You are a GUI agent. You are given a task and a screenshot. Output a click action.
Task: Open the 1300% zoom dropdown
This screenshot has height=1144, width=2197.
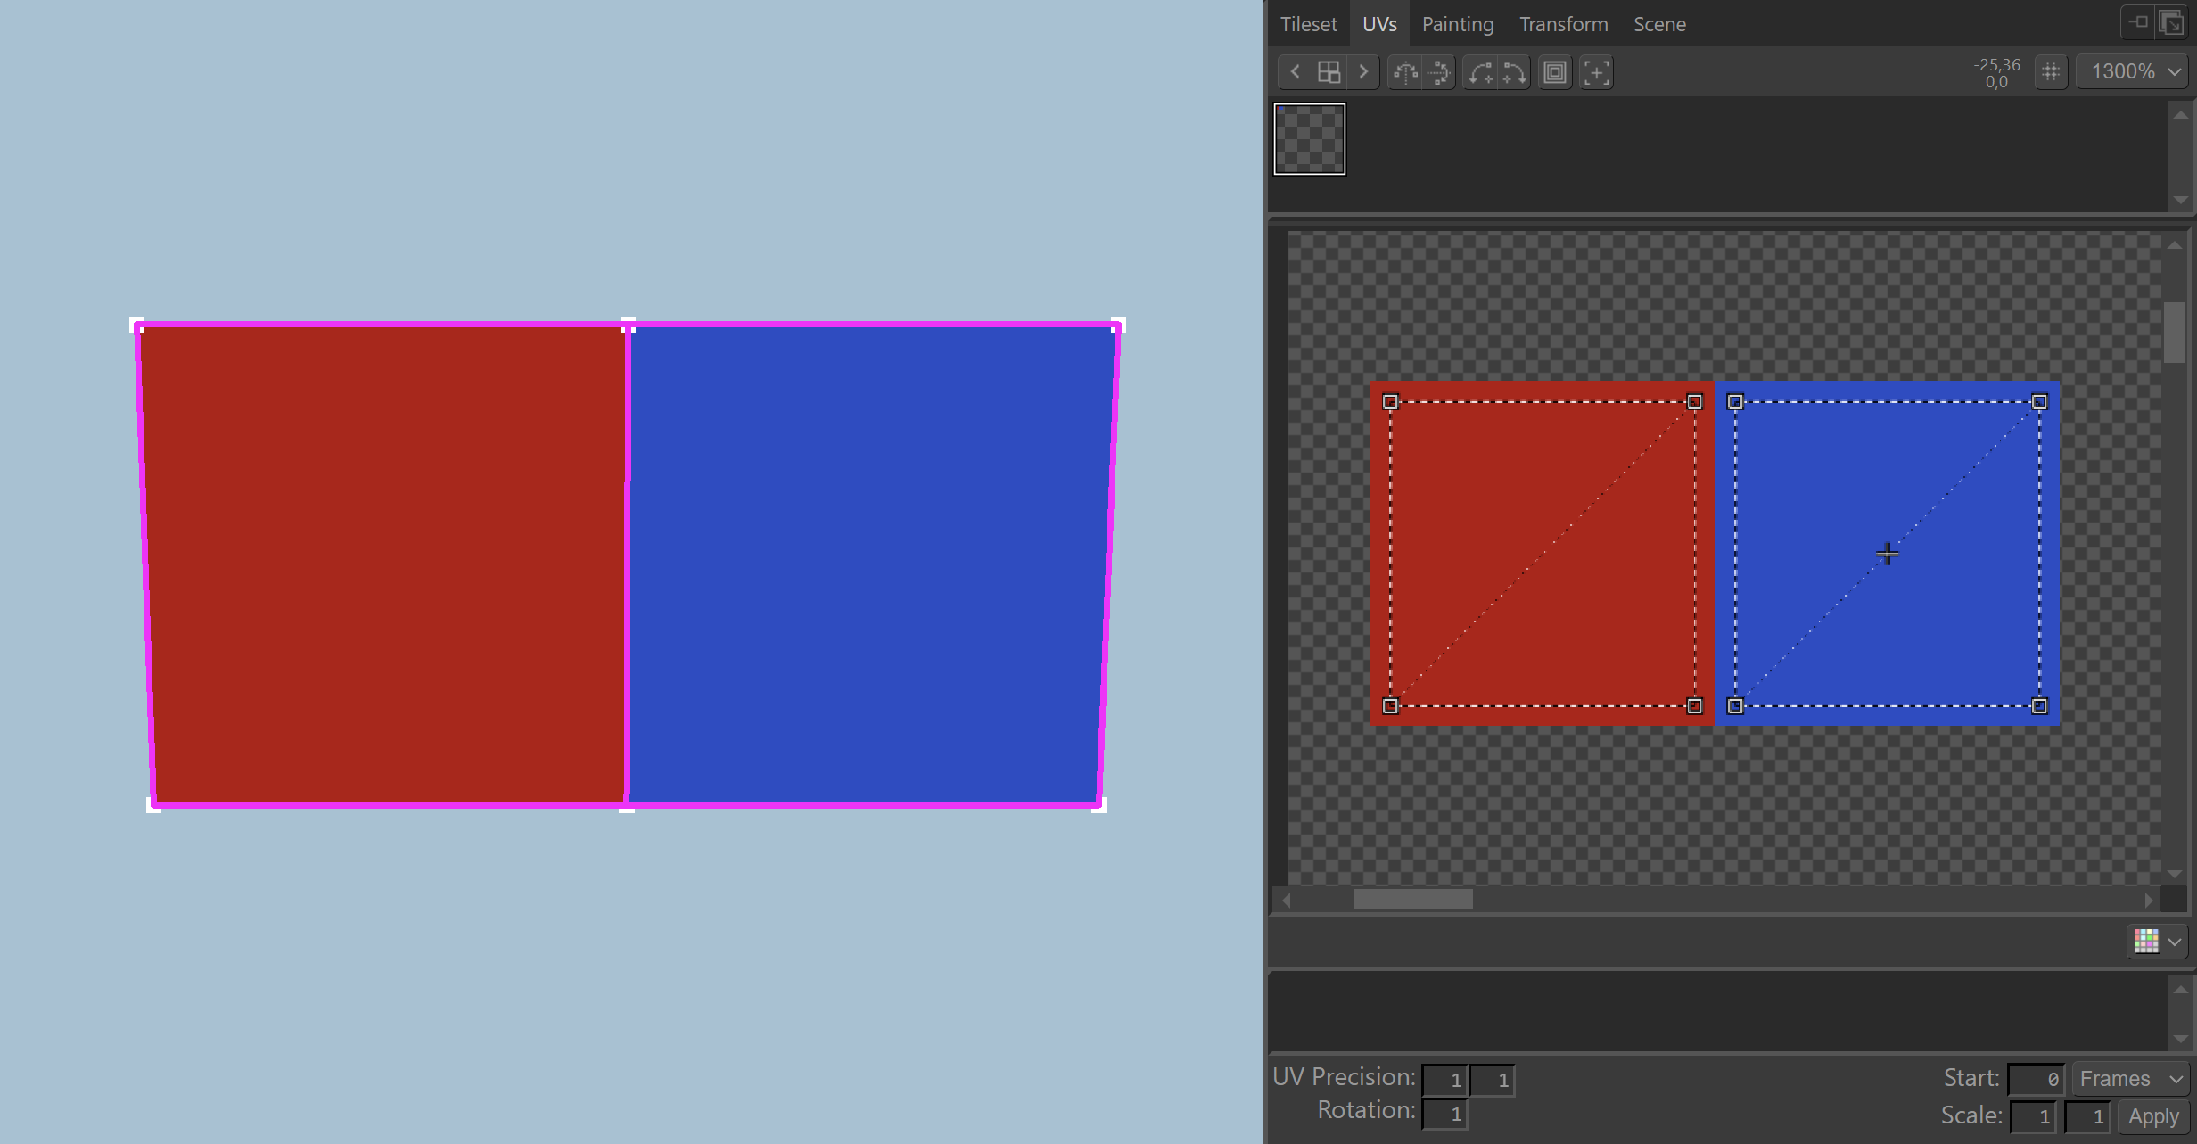pyautogui.click(x=2133, y=72)
